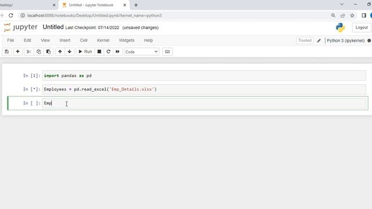372x209 pixels.
Task: Open the cell type dropdown showing Code
Action: pos(141,52)
